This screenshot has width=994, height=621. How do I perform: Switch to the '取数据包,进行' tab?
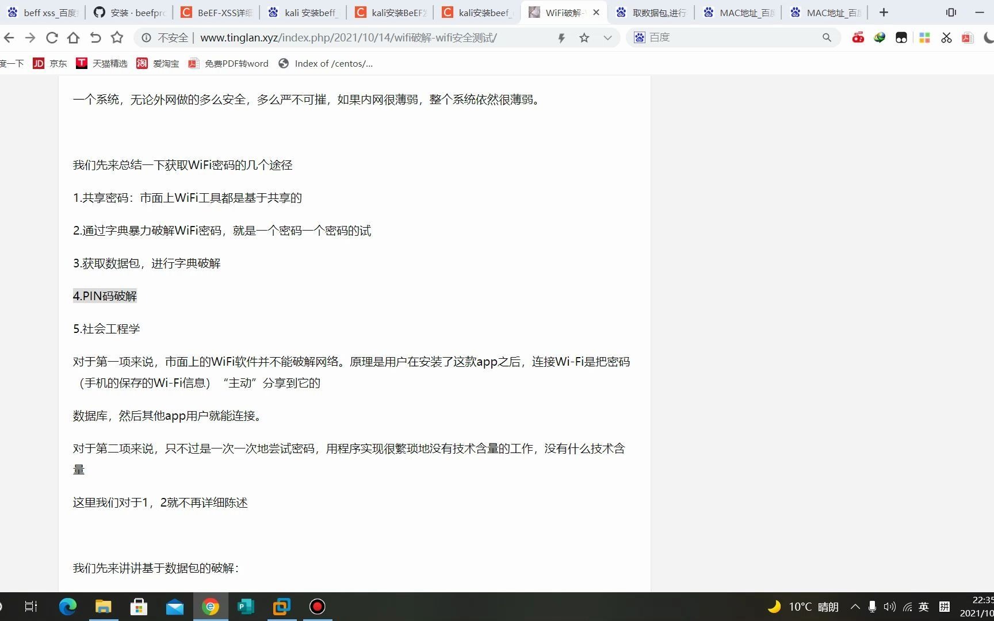click(x=651, y=13)
